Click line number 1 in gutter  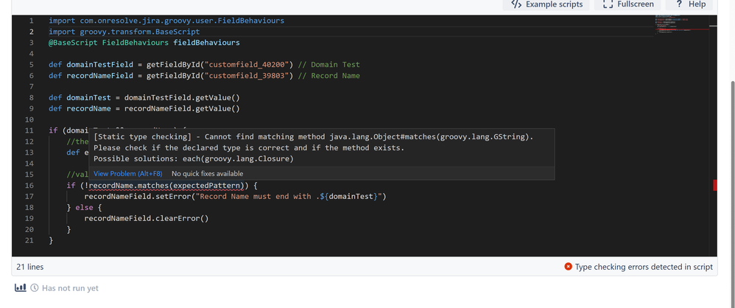coord(32,21)
